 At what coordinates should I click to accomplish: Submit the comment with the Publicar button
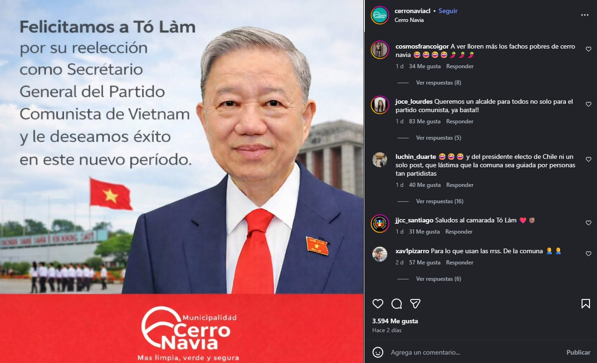pyautogui.click(x=578, y=352)
